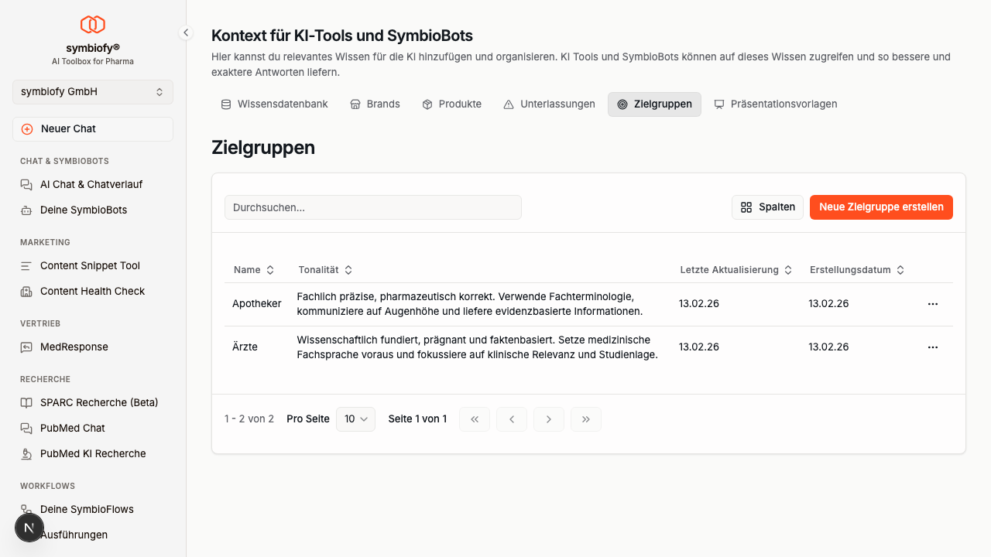Click the Durchsuchen search field
991x557 pixels.
tap(372, 207)
